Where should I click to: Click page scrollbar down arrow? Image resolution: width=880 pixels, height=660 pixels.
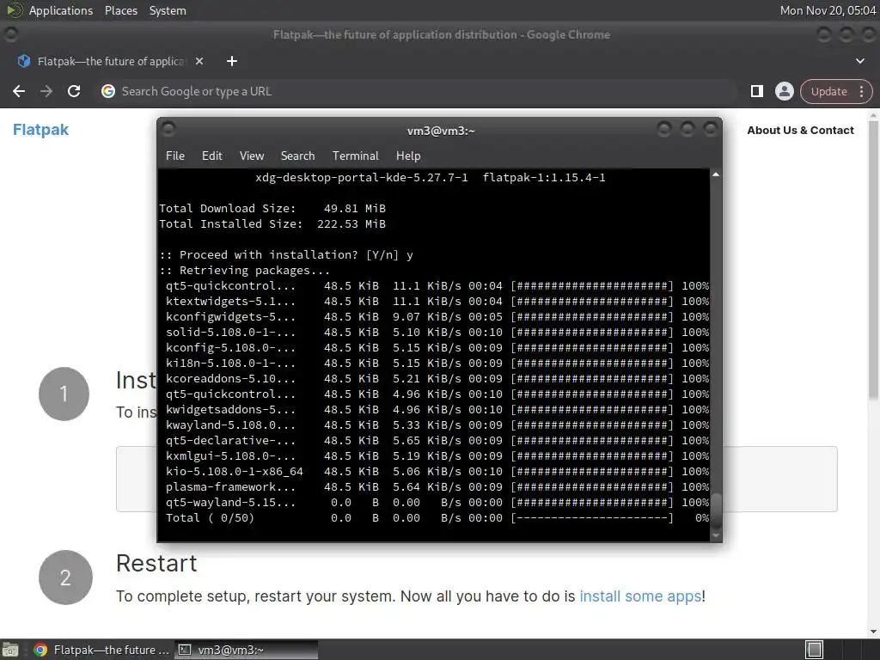click(873, 632)
